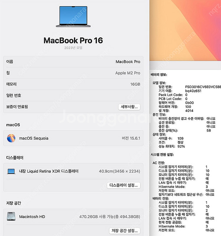Click the MacBook Pro laptop image
221x236 pixels.
[x=73, y=17]
